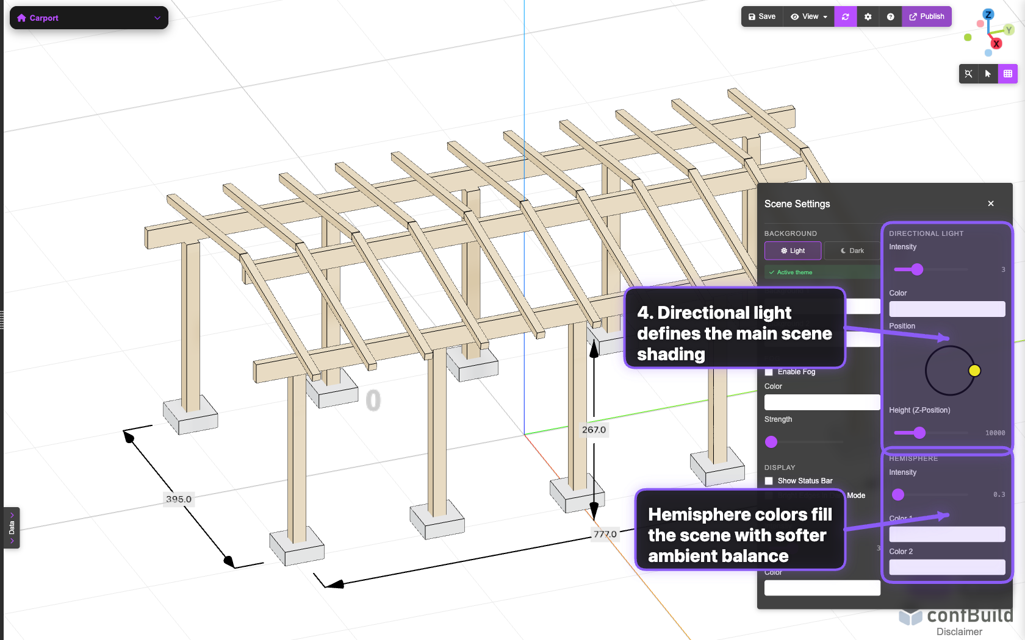
Task: Click the Directional Light intensity slider handle
Action: (917, 269)
